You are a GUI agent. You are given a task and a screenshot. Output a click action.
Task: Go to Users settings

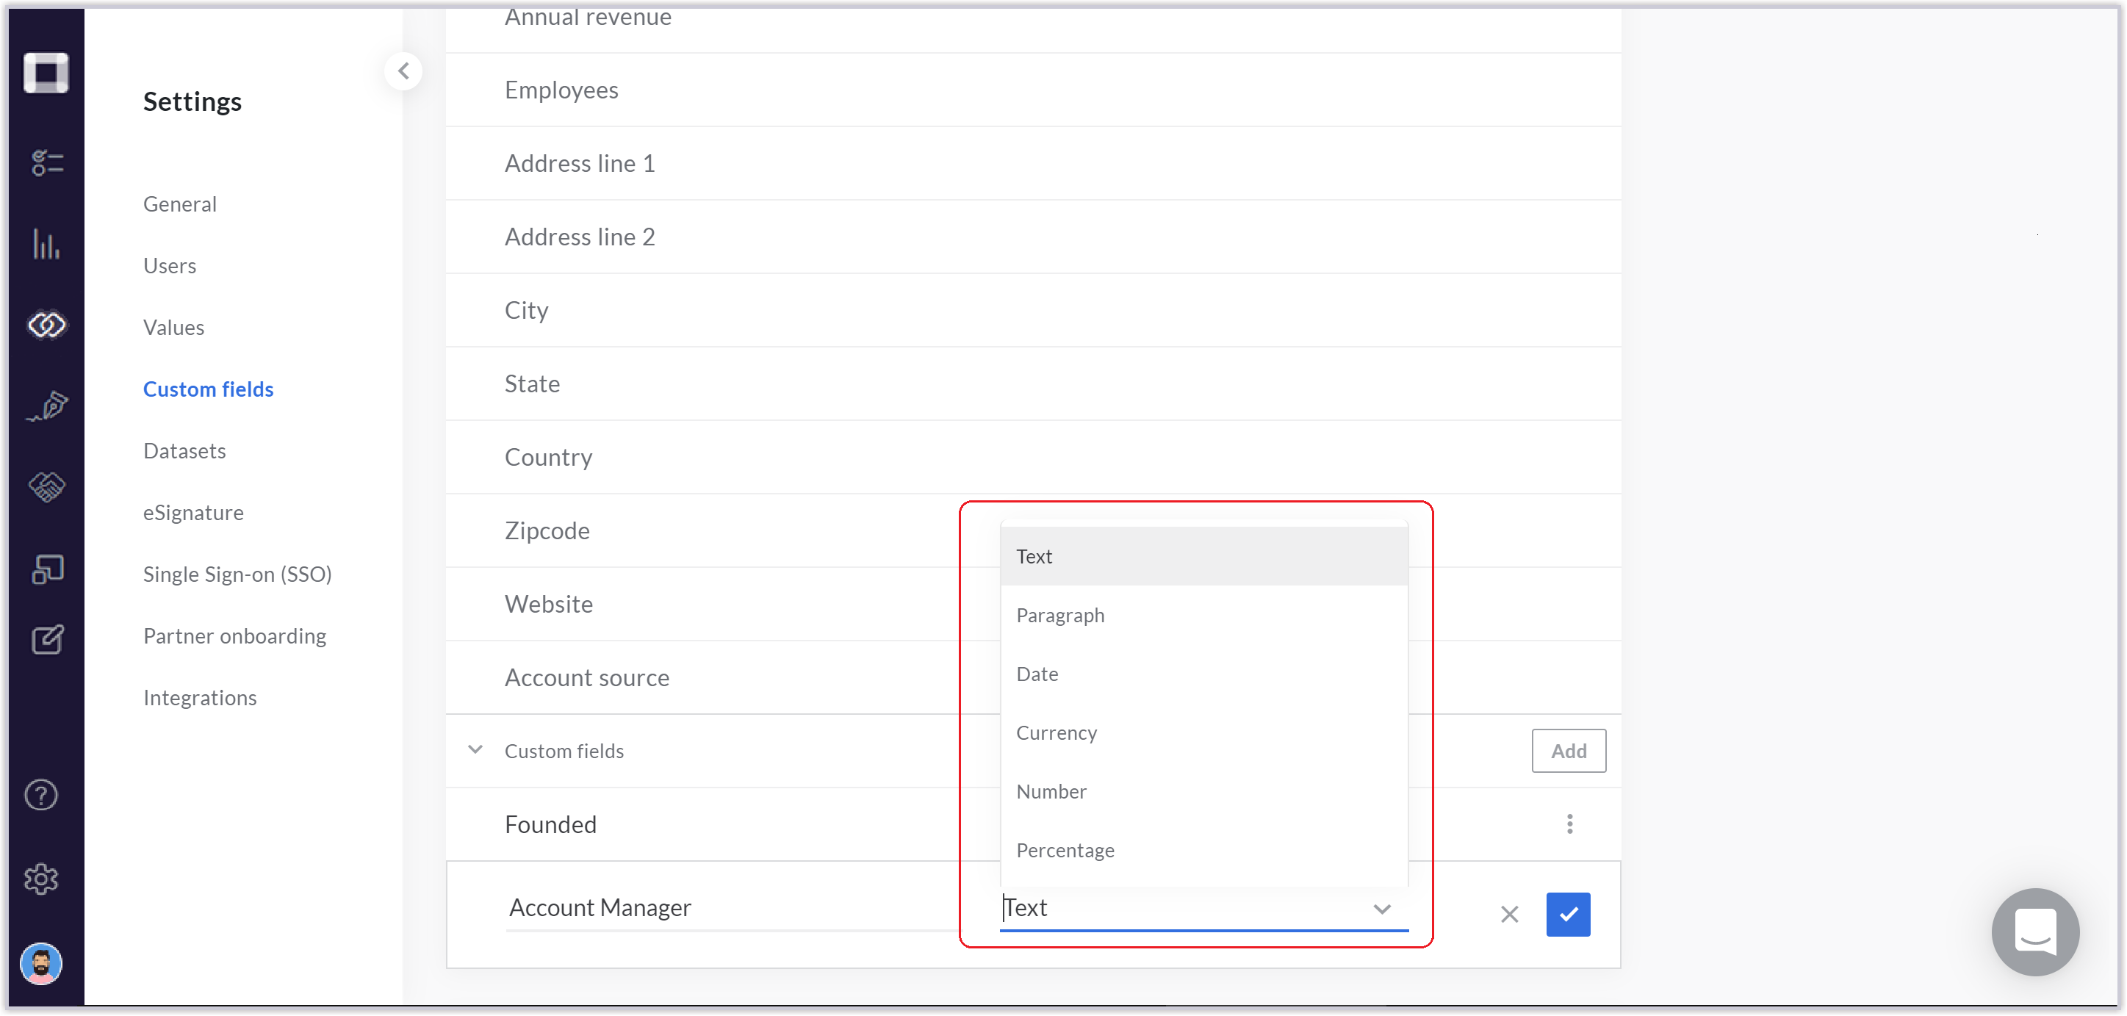[x=169, y=265]
